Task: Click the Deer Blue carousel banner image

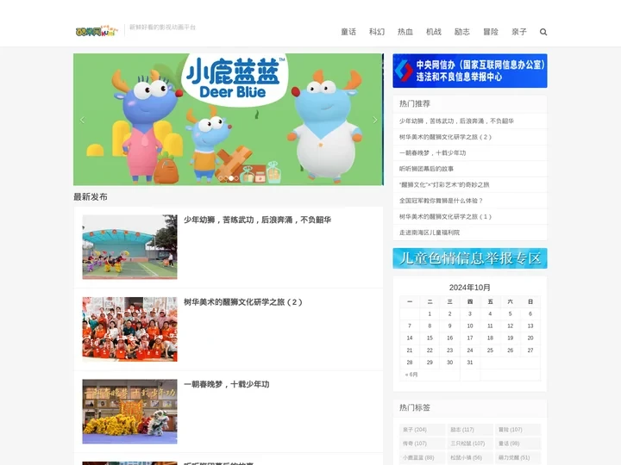Action: [229, 120]
